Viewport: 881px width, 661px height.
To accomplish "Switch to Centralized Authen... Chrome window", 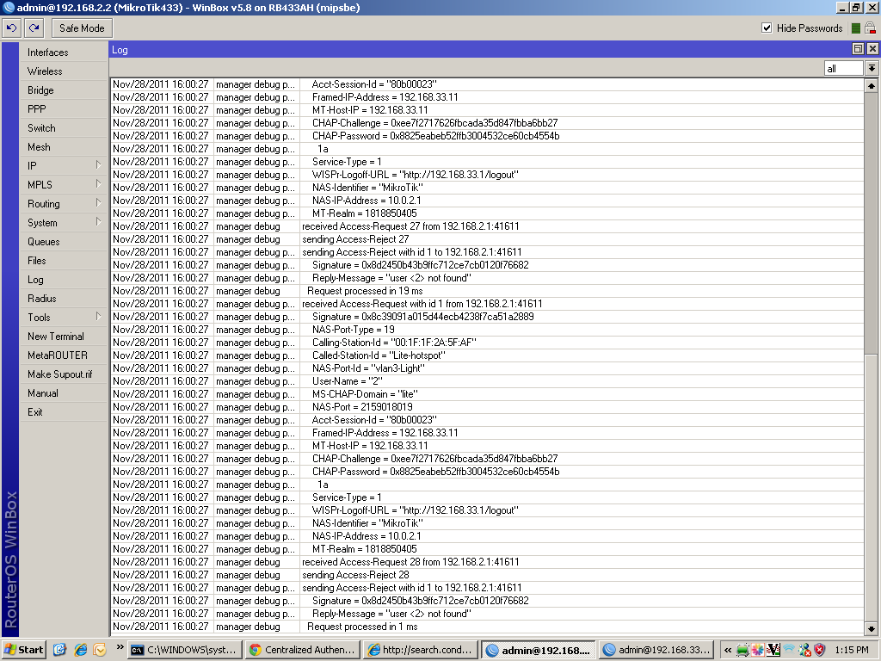I will (x=303, y=650).
